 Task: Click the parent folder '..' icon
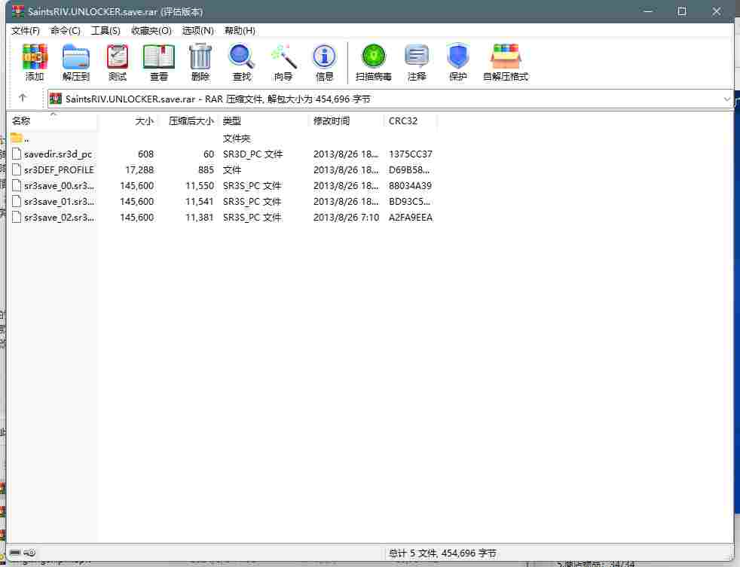pos(17,138)
